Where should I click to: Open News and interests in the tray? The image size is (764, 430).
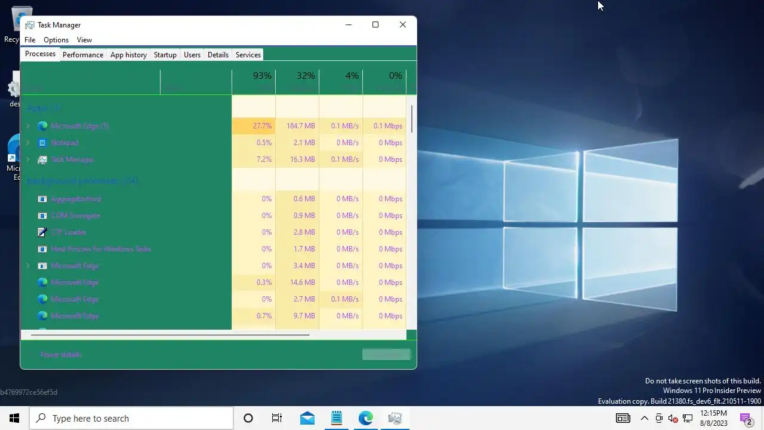[623, 418]
